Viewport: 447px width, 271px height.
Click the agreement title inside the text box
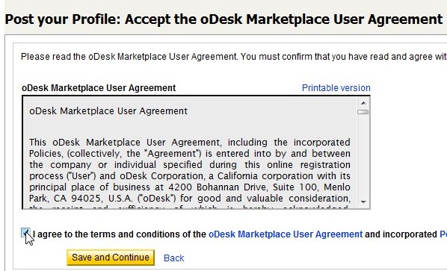coord(108,111)
